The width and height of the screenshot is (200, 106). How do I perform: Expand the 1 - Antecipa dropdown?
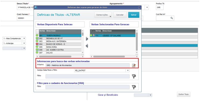(24, 43)
